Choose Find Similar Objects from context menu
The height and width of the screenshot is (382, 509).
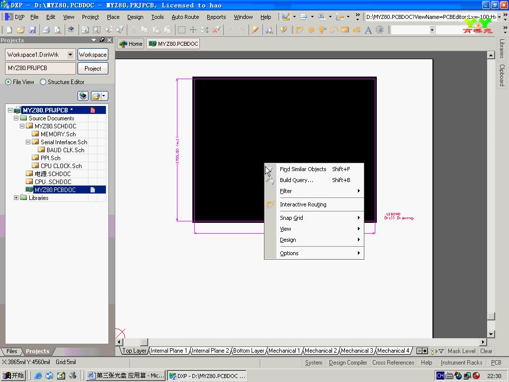tap(314, 169)
